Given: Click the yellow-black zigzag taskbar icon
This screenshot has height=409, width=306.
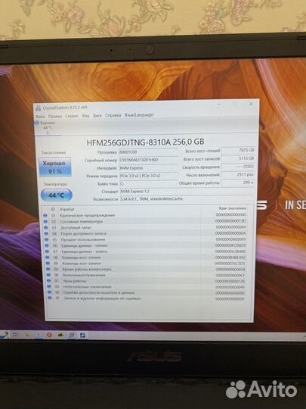Looking at the screenshot, I should (x=60, y=336).
